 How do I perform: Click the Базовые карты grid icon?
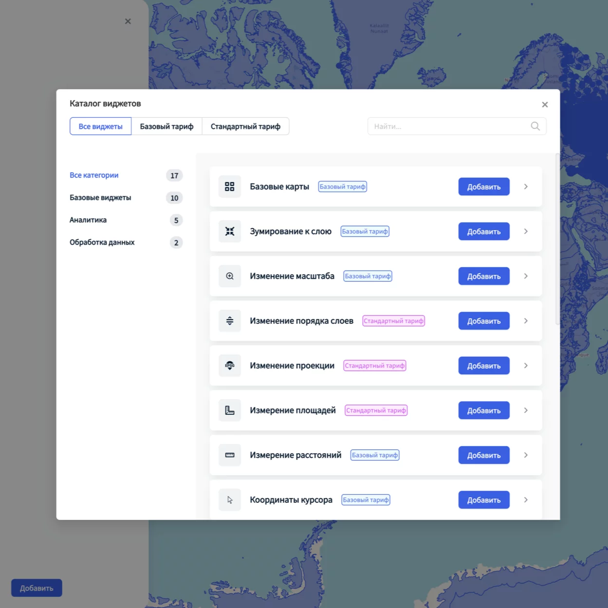(x=230, y=186)
